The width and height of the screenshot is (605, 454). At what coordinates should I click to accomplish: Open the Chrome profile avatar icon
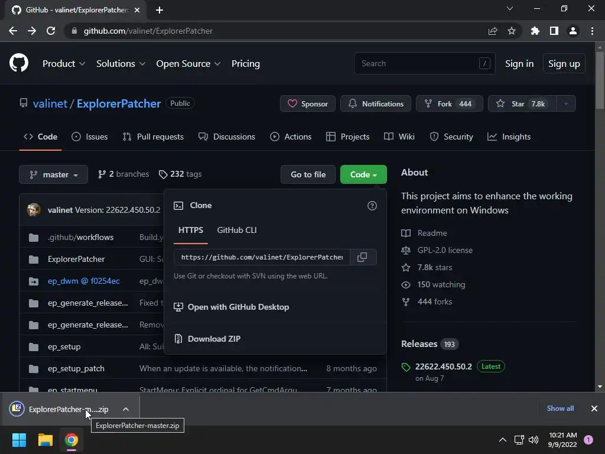pos(573,31)
